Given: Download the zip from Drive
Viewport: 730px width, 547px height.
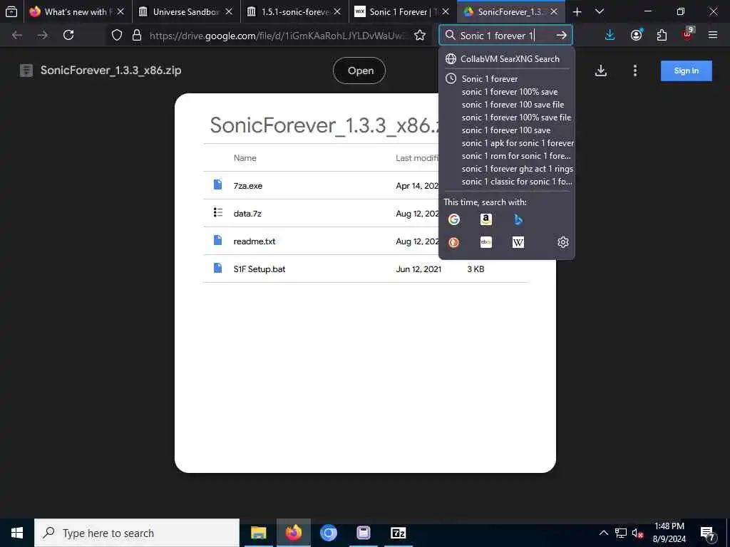Looking at the screenshot, I should click(600, 71).
